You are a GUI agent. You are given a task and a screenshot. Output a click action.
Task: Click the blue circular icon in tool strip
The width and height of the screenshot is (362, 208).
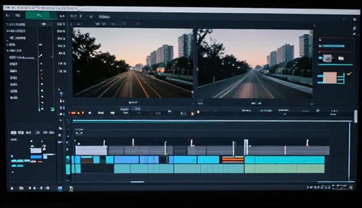(61, 94)
